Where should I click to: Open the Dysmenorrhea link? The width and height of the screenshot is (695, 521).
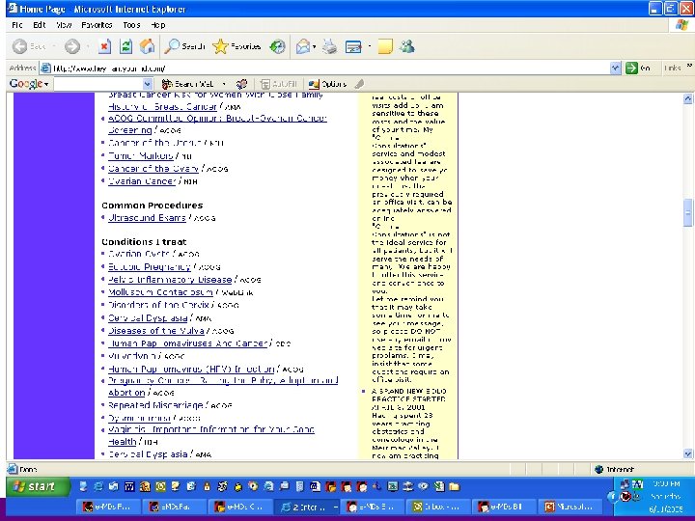point(139,418)
